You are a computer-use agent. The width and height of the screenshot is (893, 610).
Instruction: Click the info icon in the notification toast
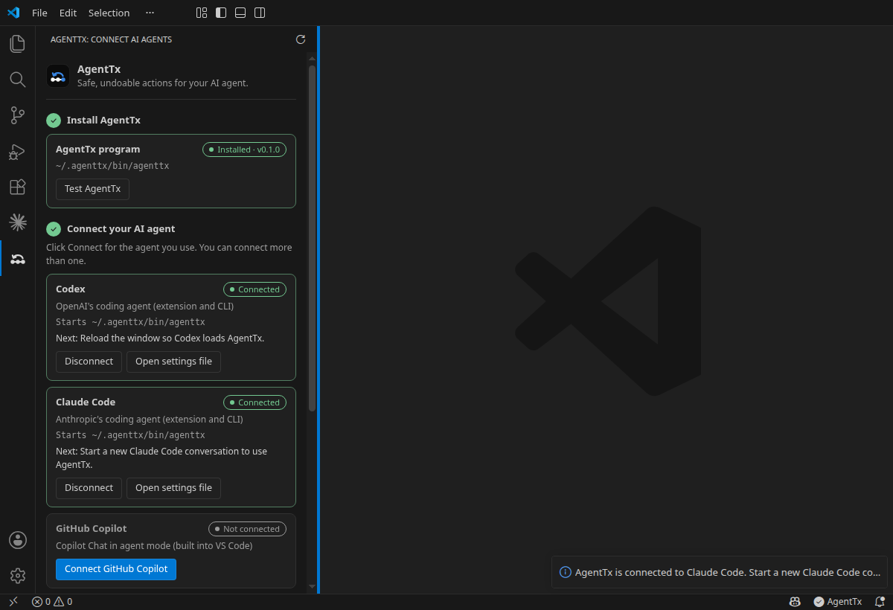(566, 573)
